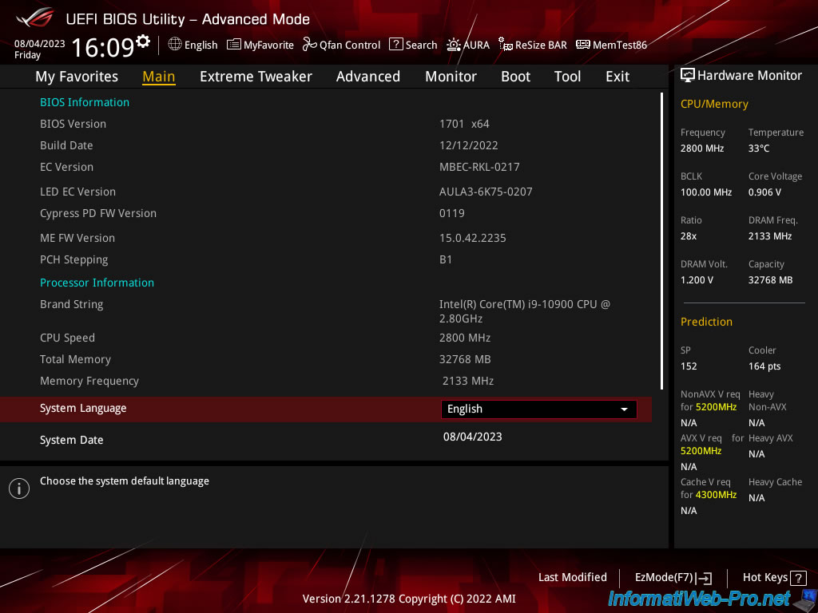Open the Advanced tab
The image size is (818, 613).
pos(367,77)
